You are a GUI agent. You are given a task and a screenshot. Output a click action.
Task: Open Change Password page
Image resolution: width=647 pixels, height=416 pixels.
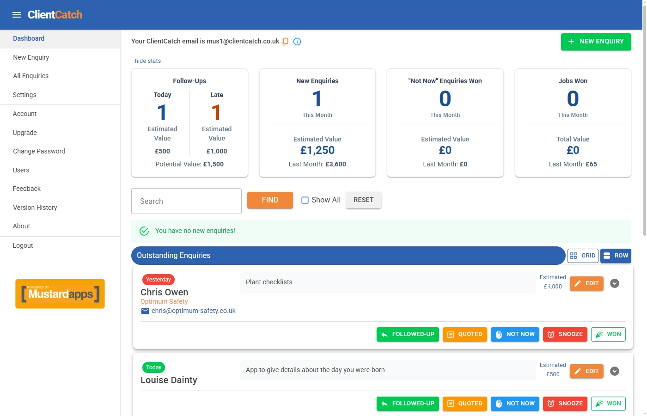60,152
